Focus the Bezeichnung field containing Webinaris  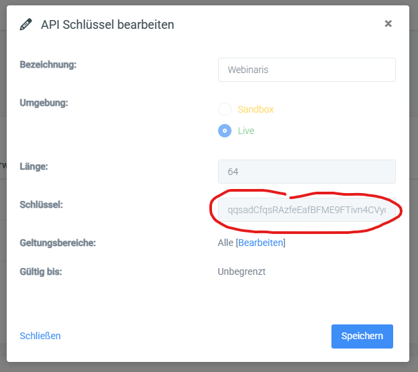(307, 70)
